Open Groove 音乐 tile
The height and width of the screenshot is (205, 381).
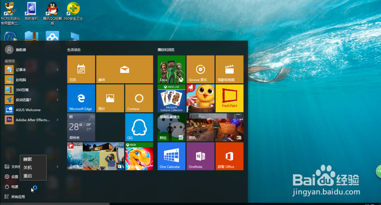pos(200,69)
